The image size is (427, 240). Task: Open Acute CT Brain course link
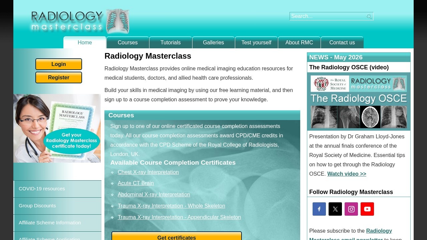[136, 183]
